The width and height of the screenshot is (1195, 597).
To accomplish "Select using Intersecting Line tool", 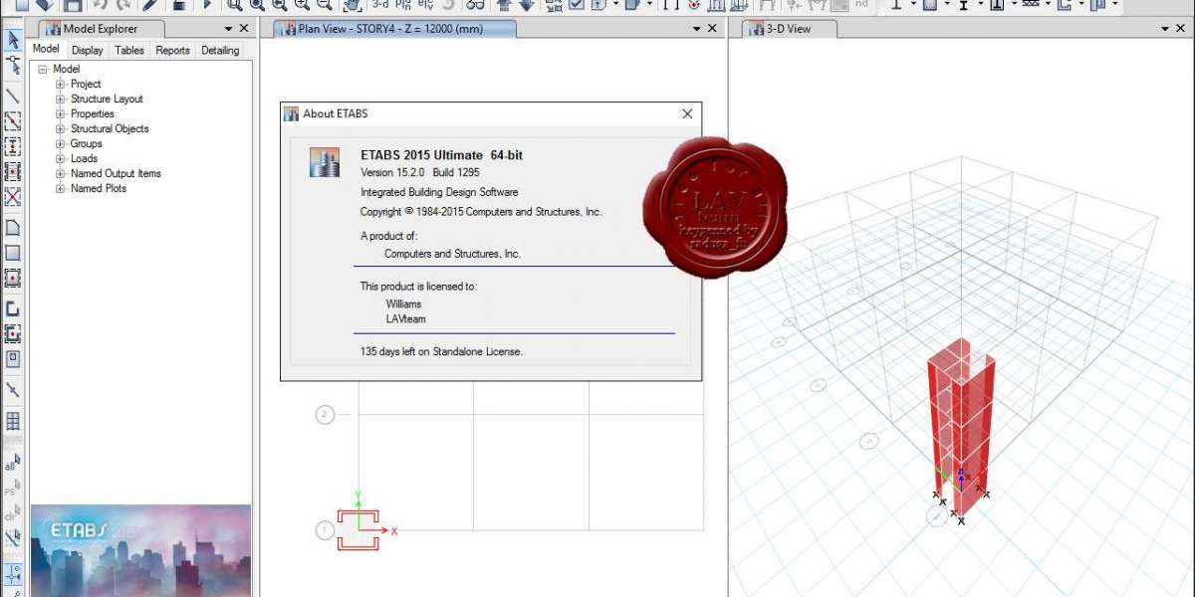I will 13,538.
